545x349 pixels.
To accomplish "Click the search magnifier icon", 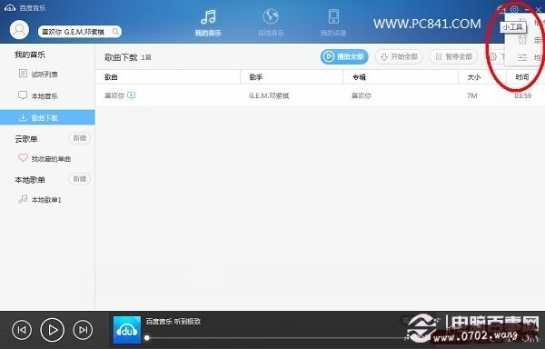I will 115,32.
